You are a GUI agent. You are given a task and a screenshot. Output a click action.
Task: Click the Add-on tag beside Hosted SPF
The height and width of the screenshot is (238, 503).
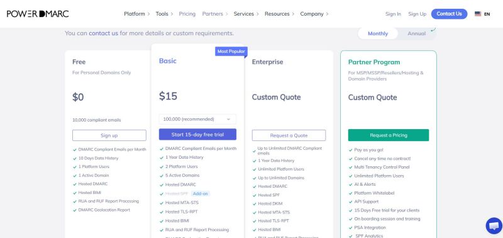pos(201,194)
